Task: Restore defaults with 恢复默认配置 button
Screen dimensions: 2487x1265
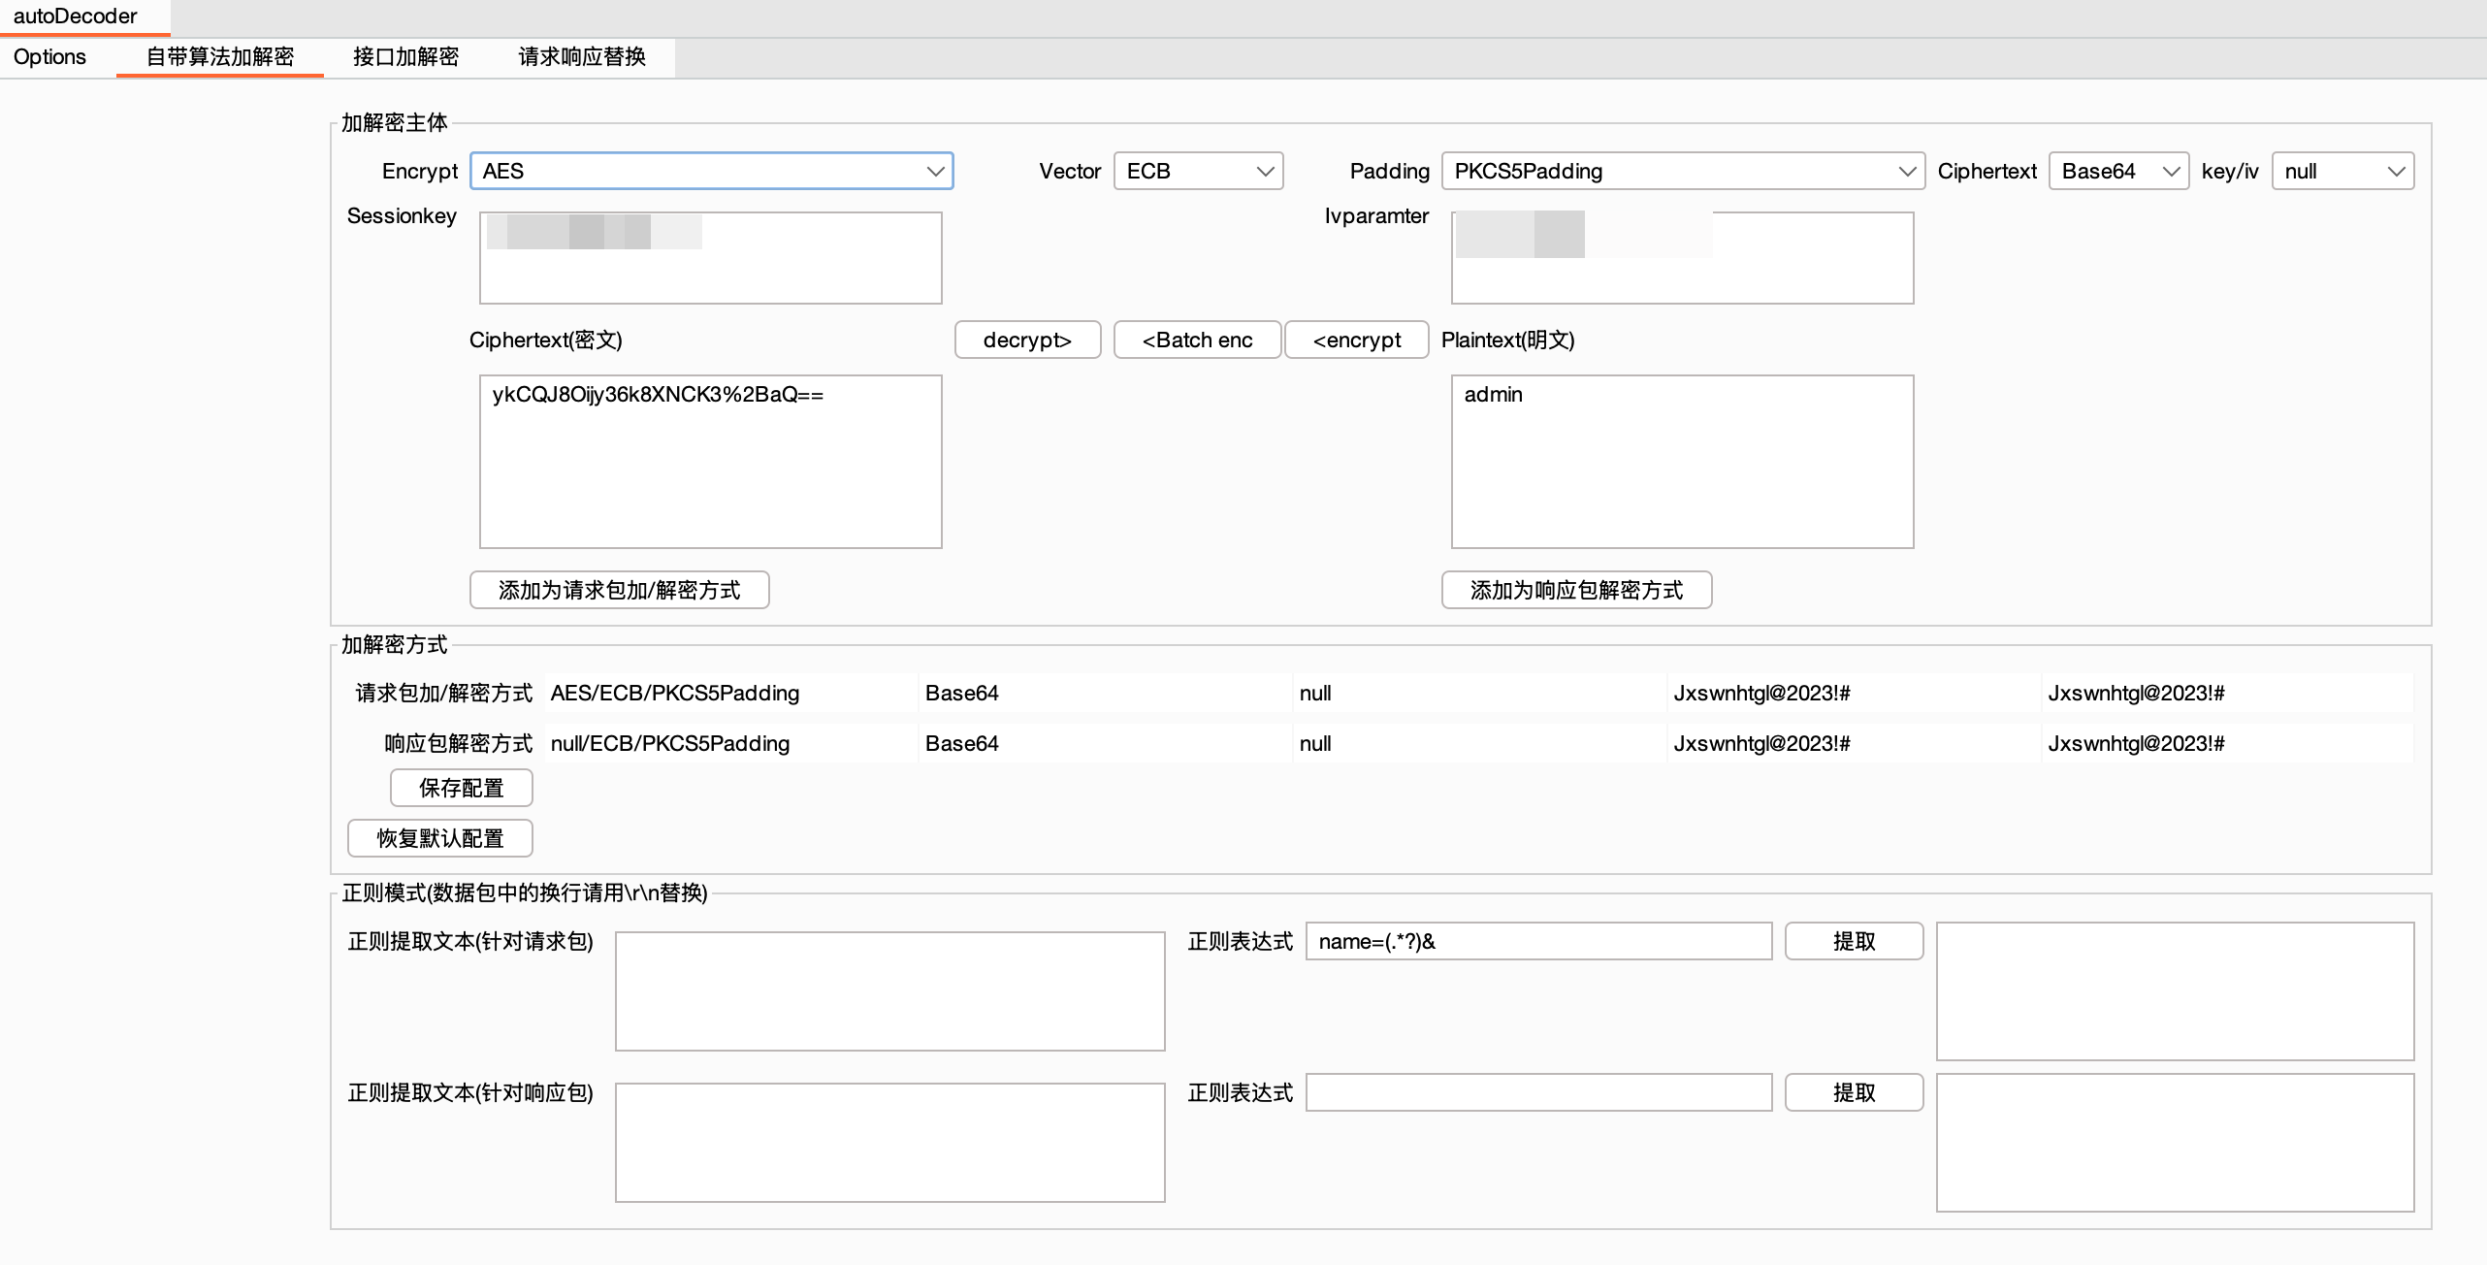Action: click(439, 838)
